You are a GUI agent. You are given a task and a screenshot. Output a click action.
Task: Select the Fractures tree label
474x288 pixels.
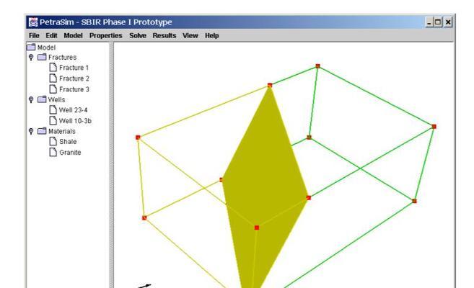tap(62, 58)
